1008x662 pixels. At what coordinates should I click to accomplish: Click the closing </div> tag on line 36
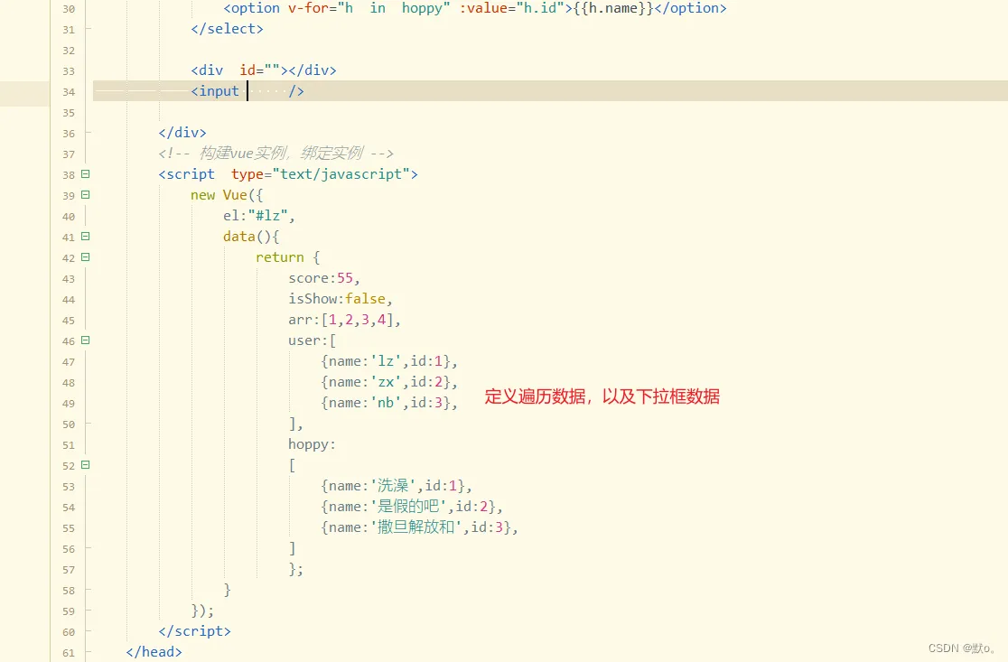pyautogui.click(x=182, y=133)
